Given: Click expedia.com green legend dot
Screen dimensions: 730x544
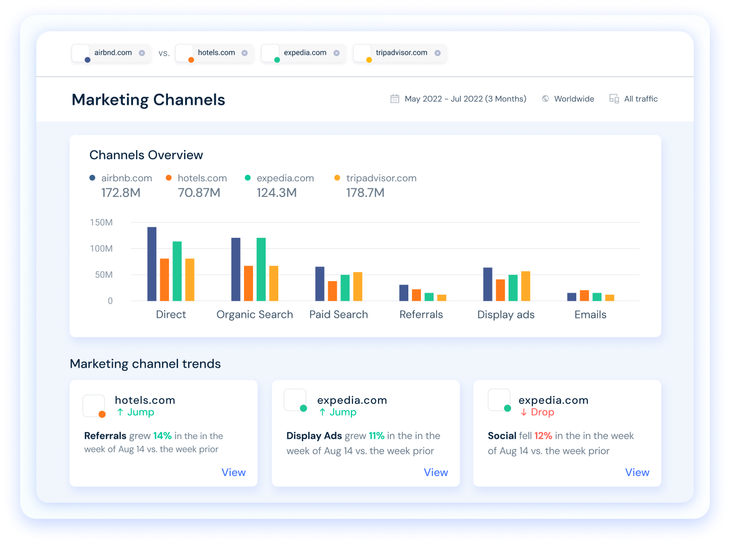Looking at the screenshot, I should 248,178.
